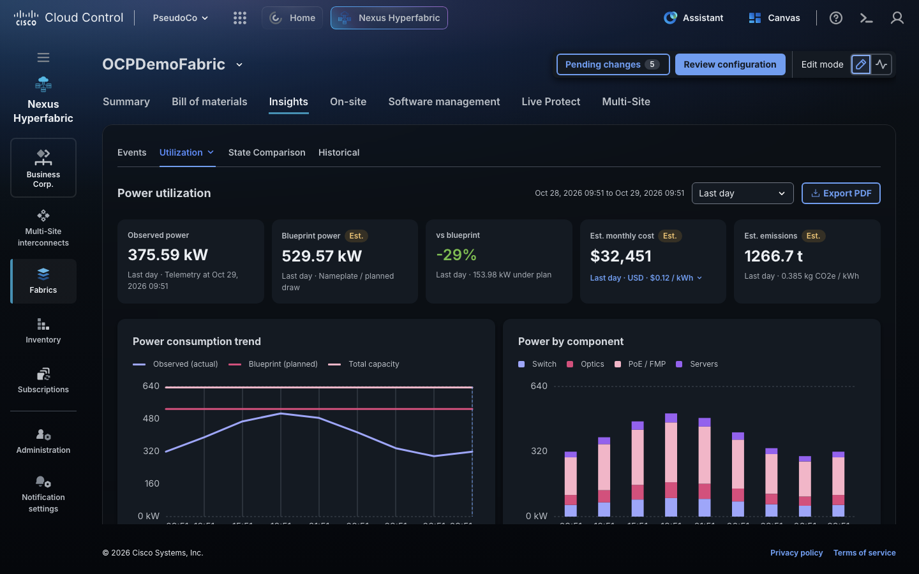Viewport: 919px width, 574px height.
Task: Open the Assistant panel
Action: pos(694,18)
